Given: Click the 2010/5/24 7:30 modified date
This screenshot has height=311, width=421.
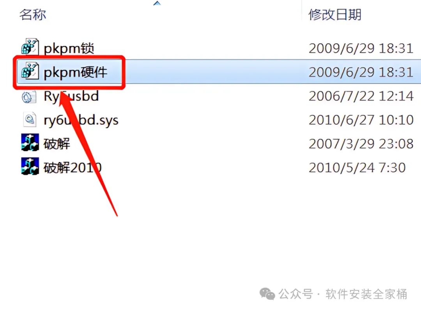Looking at the screenshot, I should point(357,168).
